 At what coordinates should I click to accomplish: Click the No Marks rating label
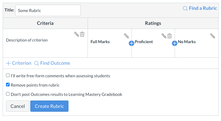click(x=187, y=42)
